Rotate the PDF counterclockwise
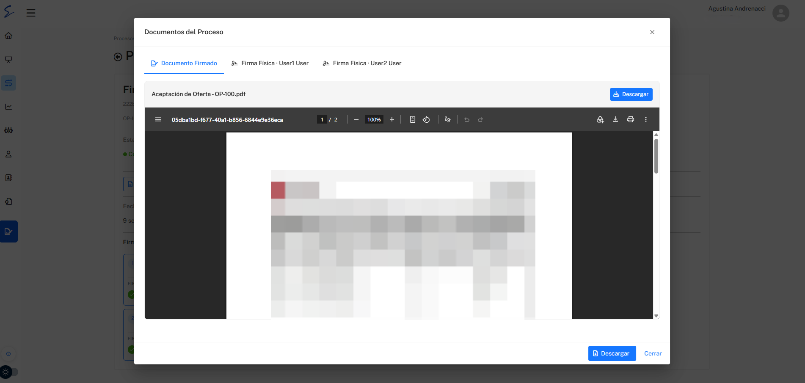805x383 pixels. (426, 120)
